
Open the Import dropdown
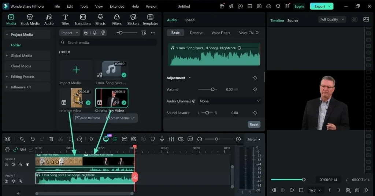tap(69, 33)
